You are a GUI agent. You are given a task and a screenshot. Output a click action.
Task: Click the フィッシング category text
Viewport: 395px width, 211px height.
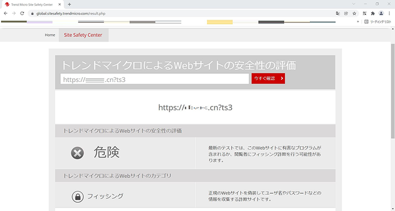pyautogui.click(x=105, y=196)
